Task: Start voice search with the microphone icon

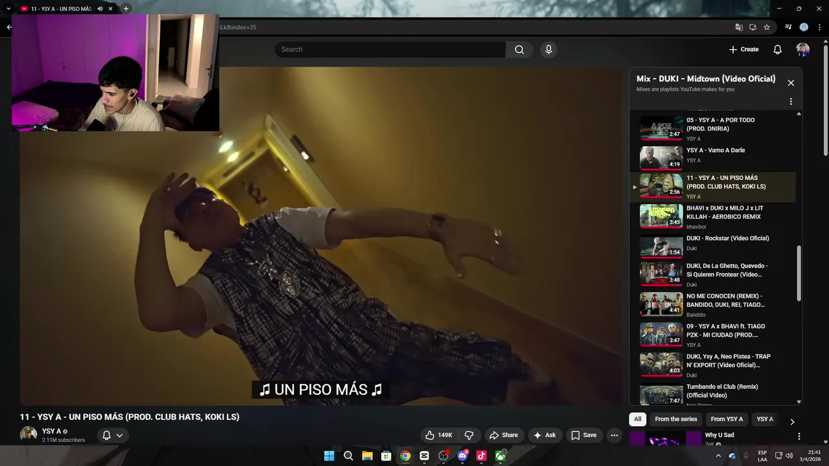Action: (549, 50)
